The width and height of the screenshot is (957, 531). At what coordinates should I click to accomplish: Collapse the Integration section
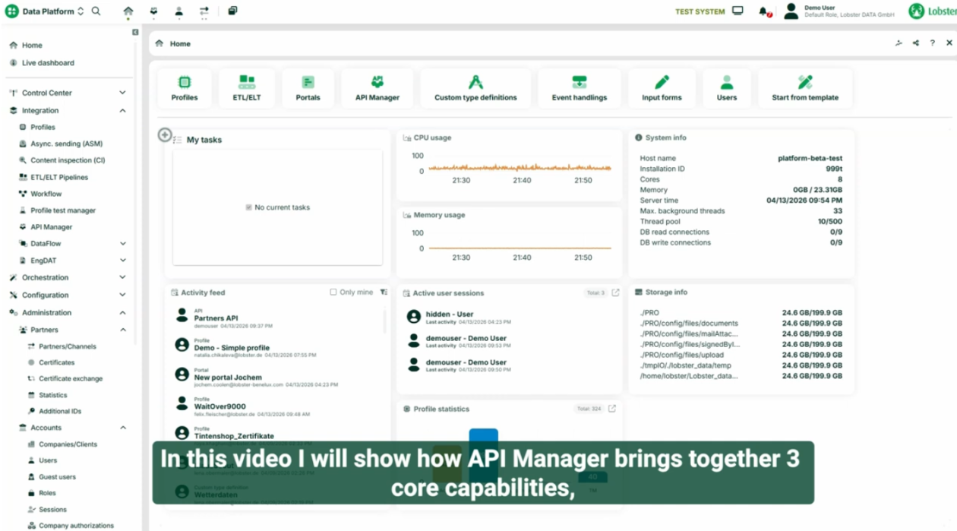[122, 111]
